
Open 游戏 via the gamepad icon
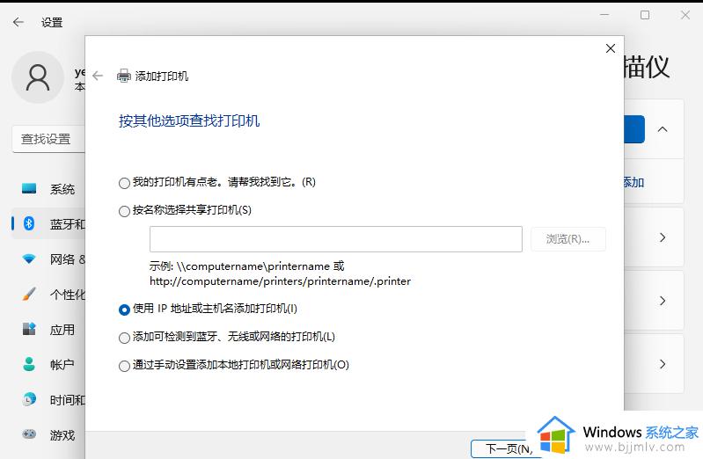29,433
